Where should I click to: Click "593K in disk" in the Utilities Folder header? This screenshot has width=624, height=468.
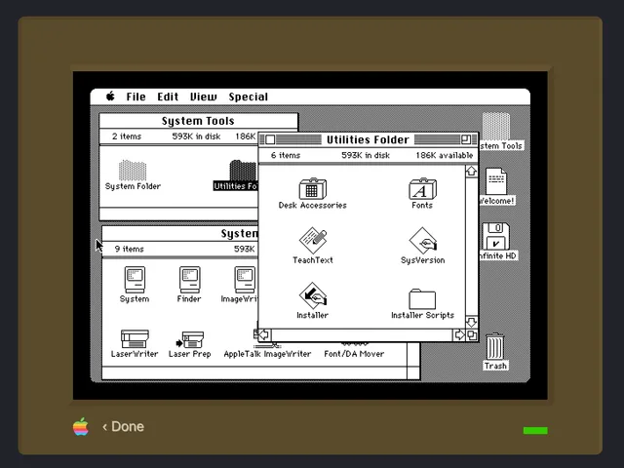[366, 155]
